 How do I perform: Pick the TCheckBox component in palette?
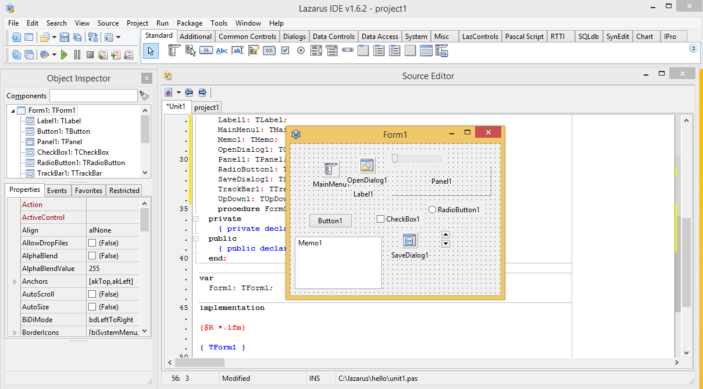click(x=285, y=51)
